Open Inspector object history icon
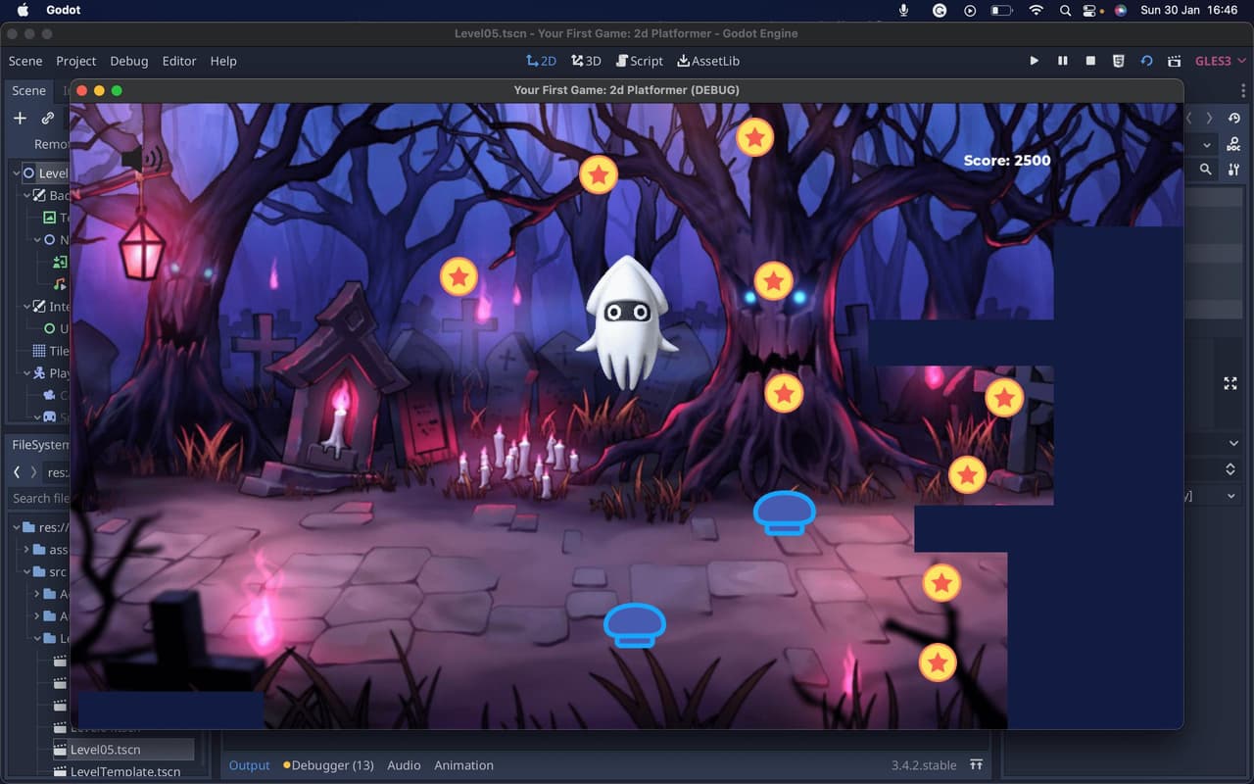Screen dimensions: 1254x784 [1233, 118]
